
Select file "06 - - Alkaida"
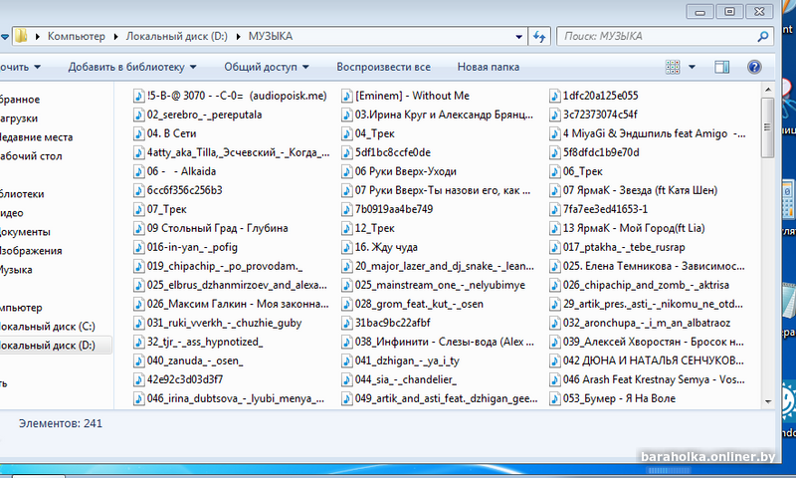(175, 171)
